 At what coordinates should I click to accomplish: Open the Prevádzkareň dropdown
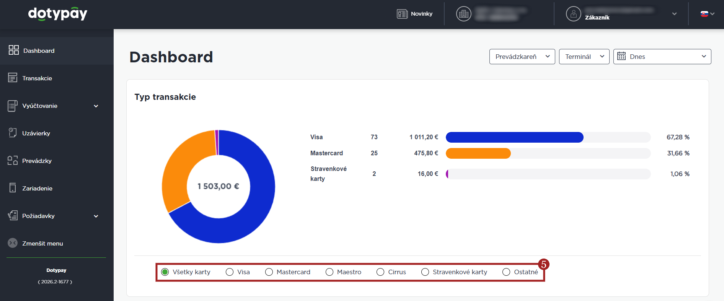point(522,57)
